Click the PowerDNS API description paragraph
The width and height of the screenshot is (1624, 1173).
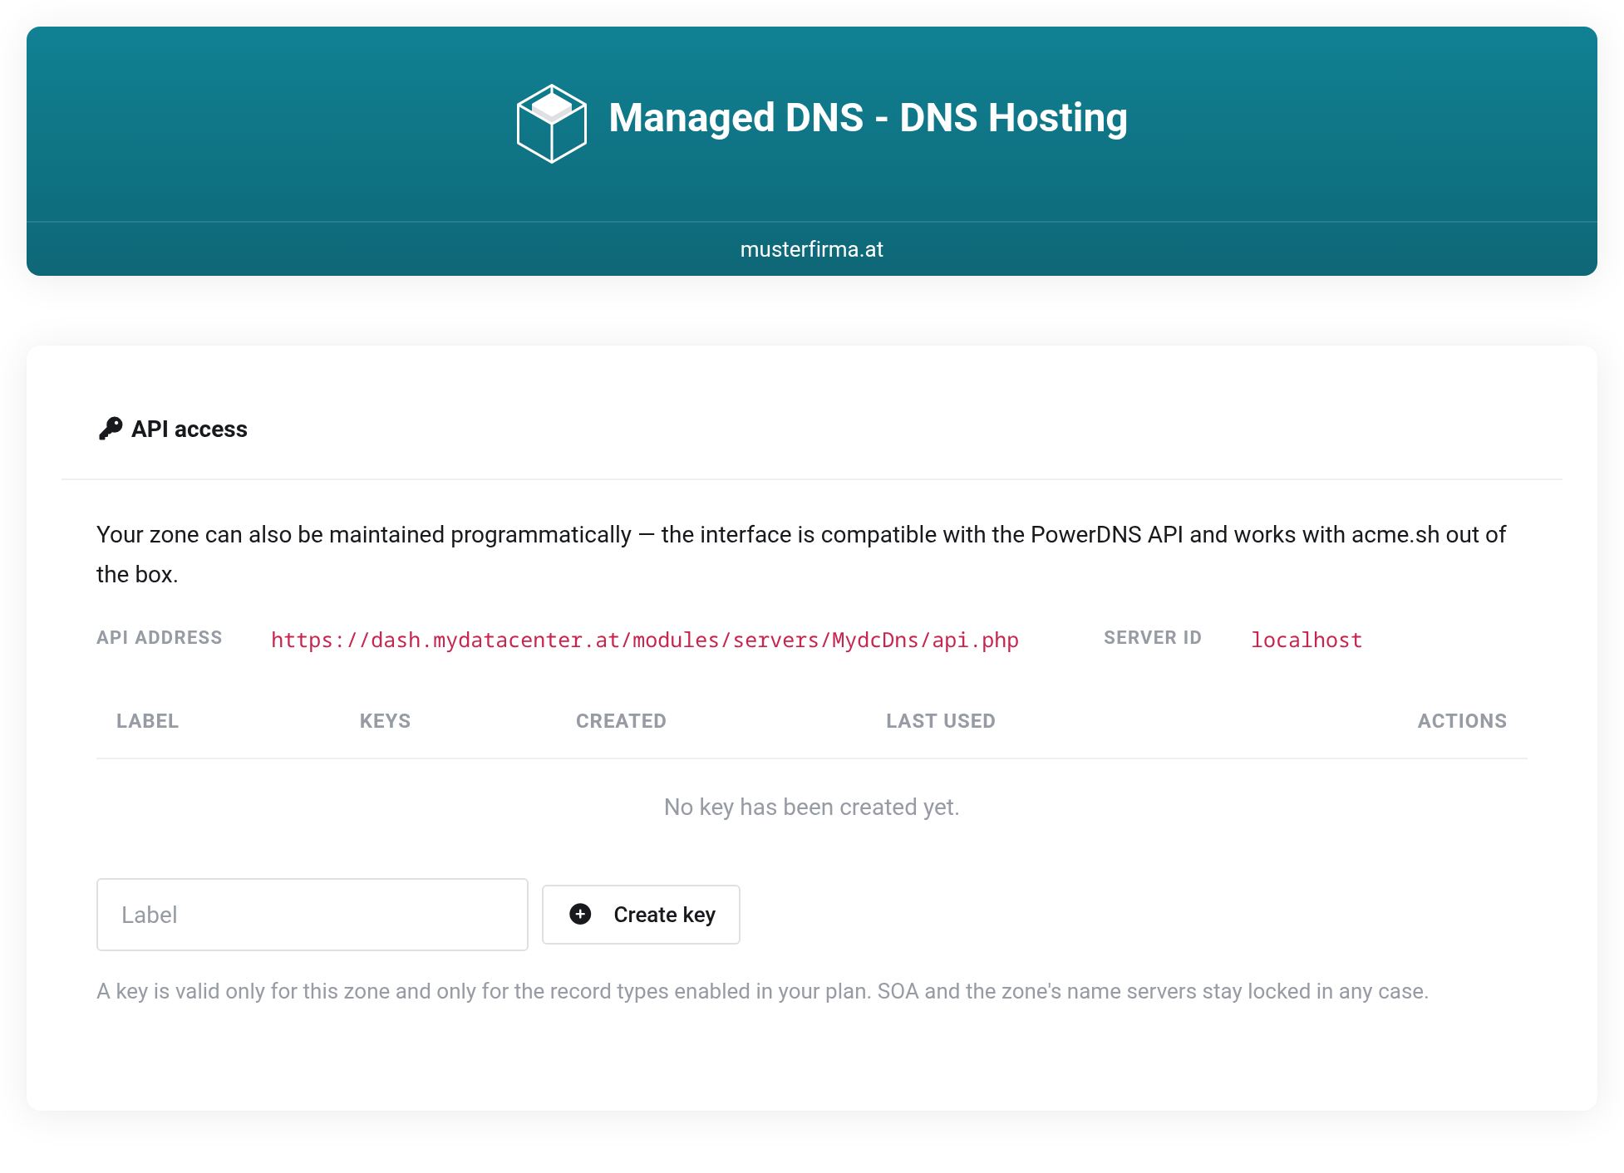(x=801, y=554)
